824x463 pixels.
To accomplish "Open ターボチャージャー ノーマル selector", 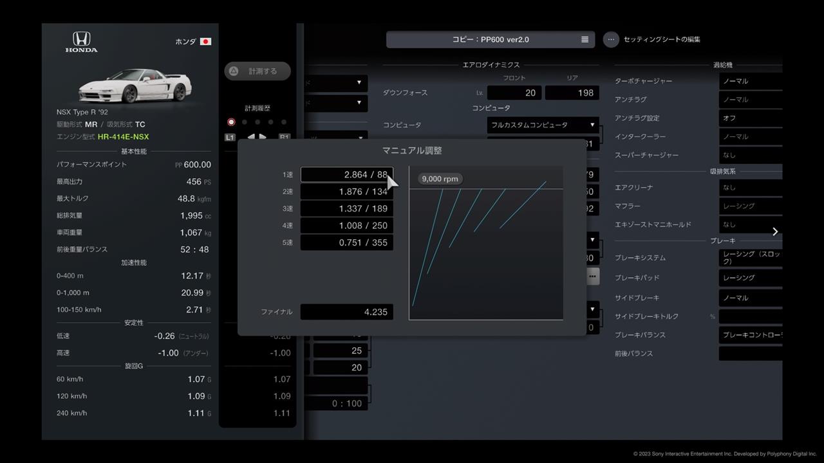I will (x=751, y=81).
